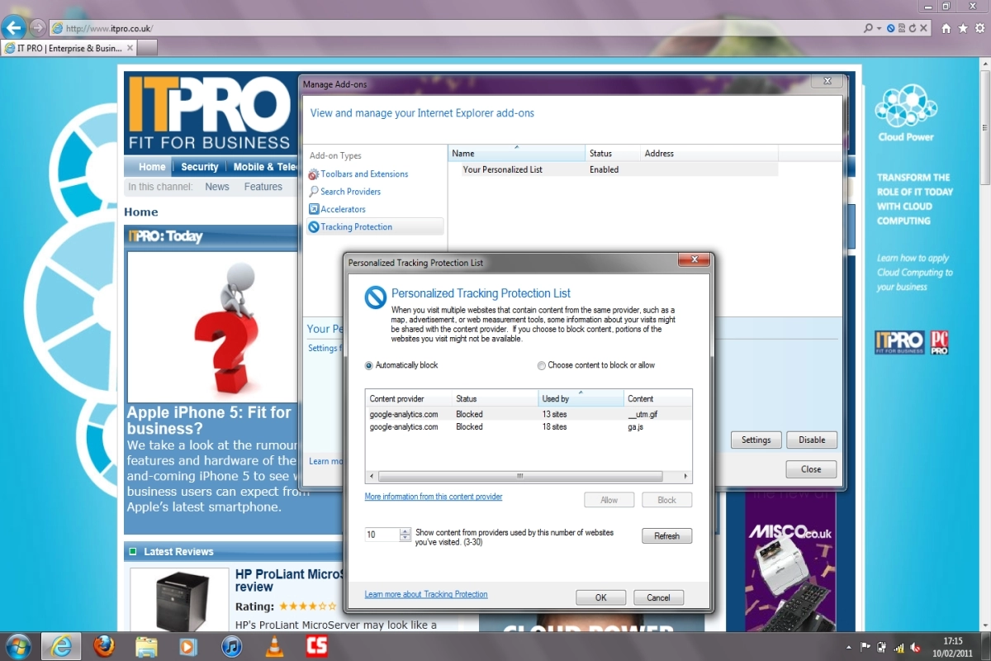
Task: Open HP ProLiant MicroServer review headline
Action: tap(289, 580)
